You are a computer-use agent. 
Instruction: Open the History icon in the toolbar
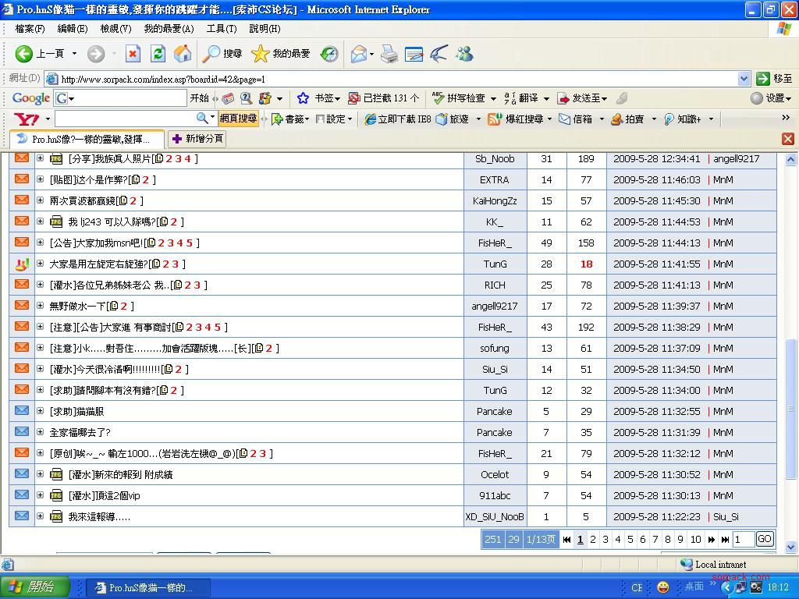click(x=329, y=54)
